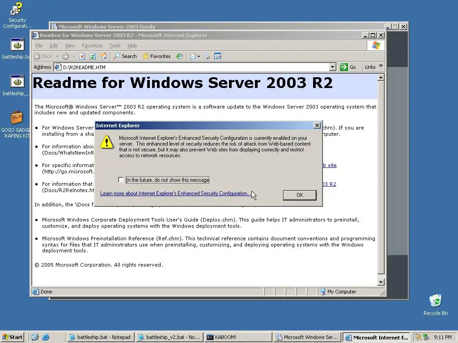Click the Links toolbar label

(x=370, y=67)
